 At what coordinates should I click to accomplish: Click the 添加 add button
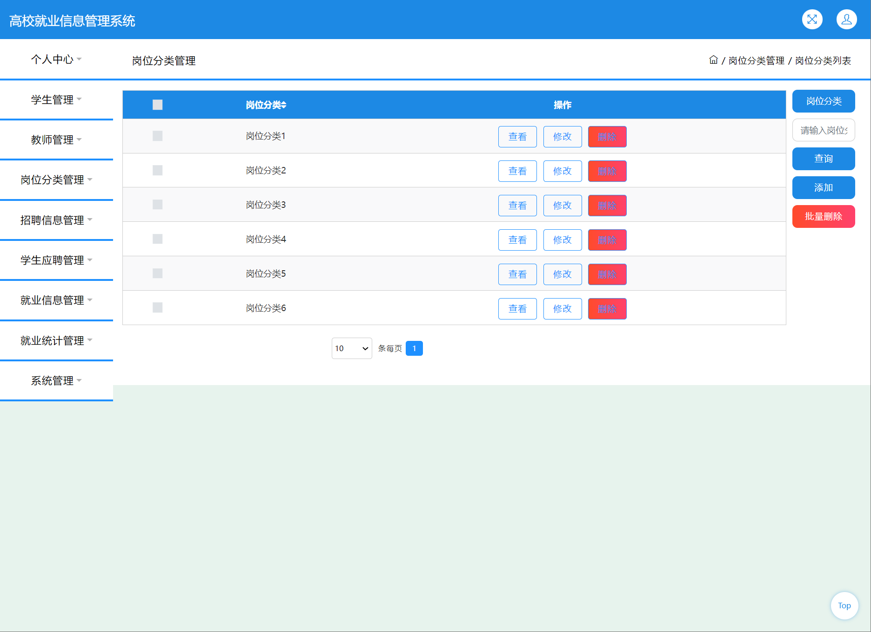(x=824, y=187)
